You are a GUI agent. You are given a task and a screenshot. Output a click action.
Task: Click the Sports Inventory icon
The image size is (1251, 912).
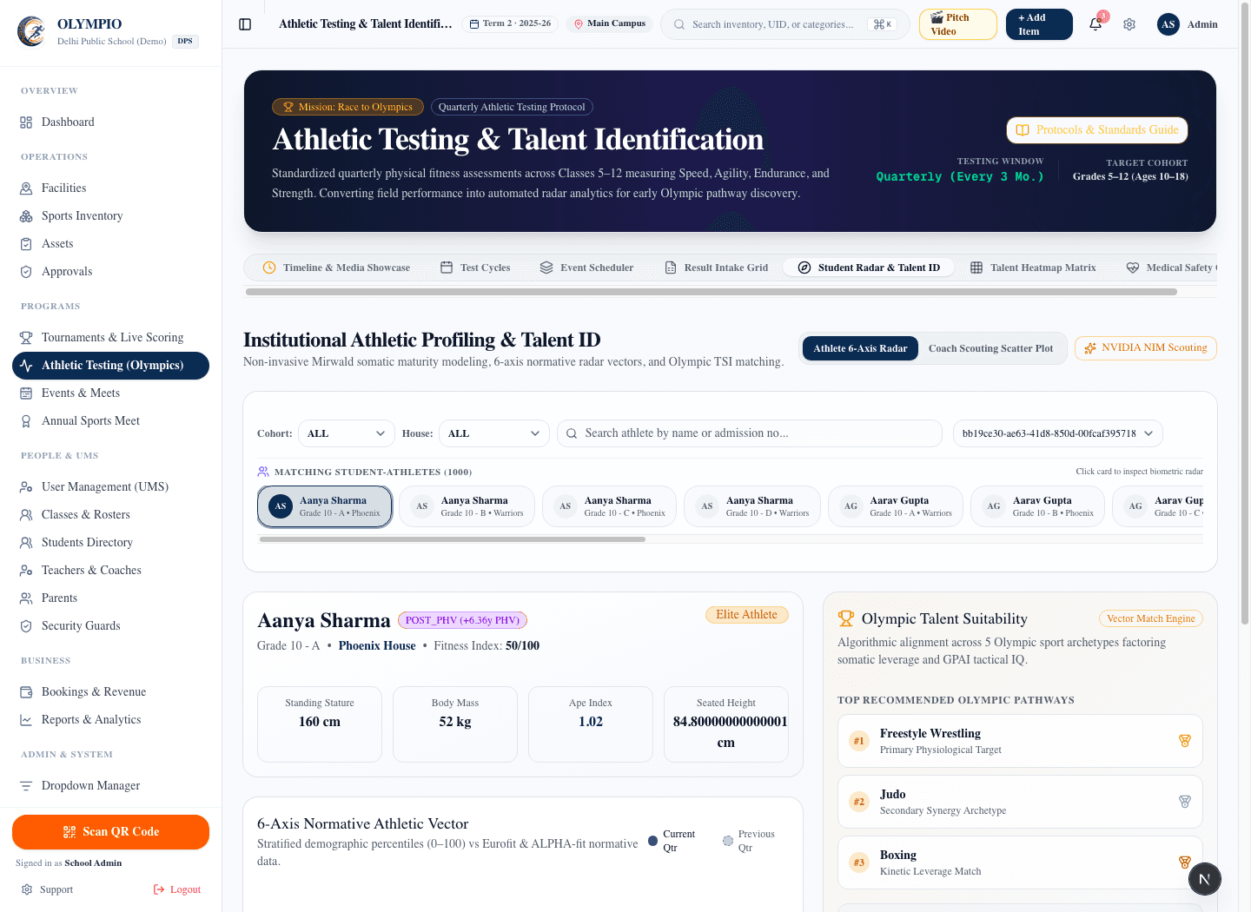click(x=26, y=216)
